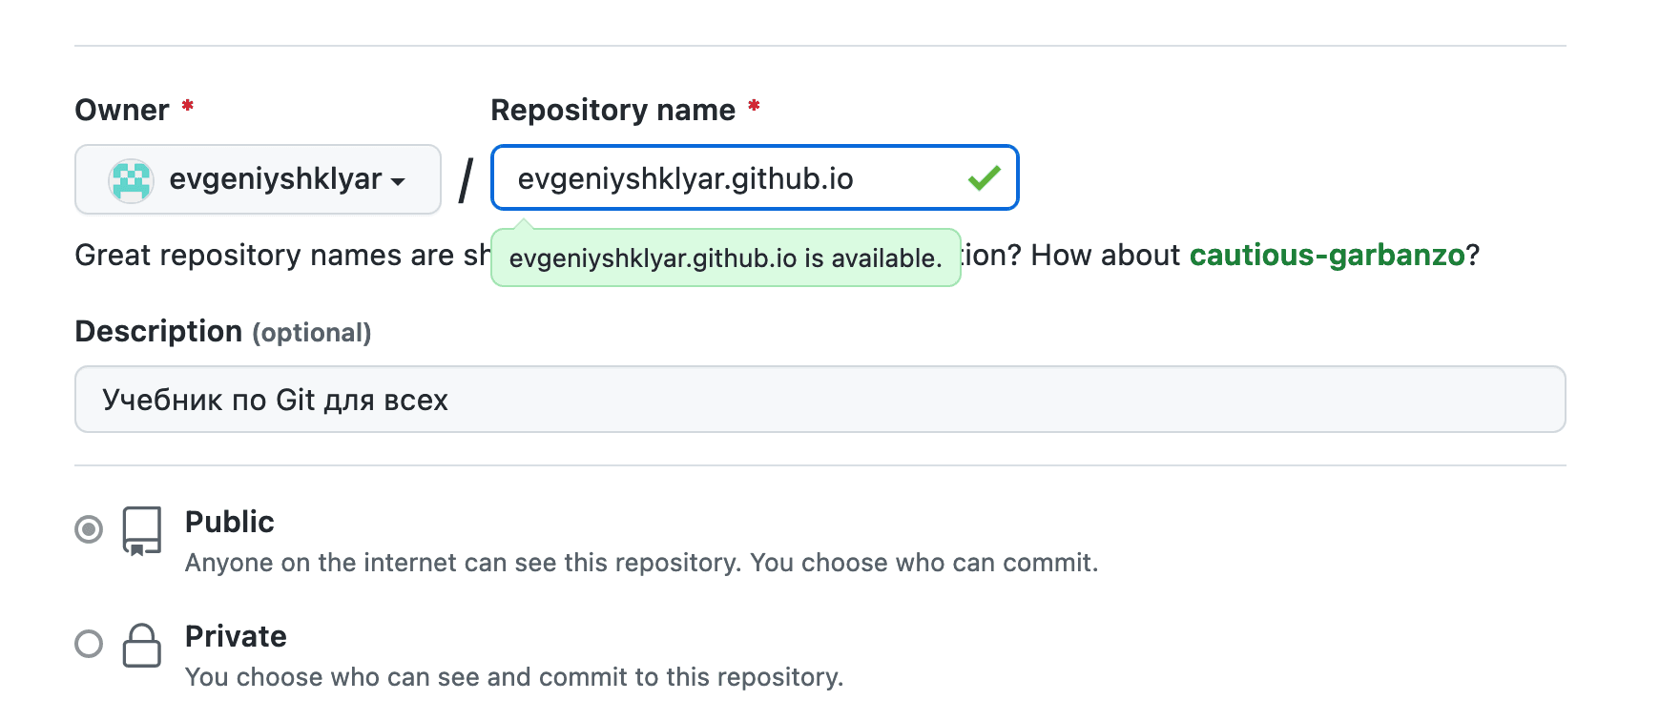
Task: Select the Private visibility radio button
Action: [89, 644]
